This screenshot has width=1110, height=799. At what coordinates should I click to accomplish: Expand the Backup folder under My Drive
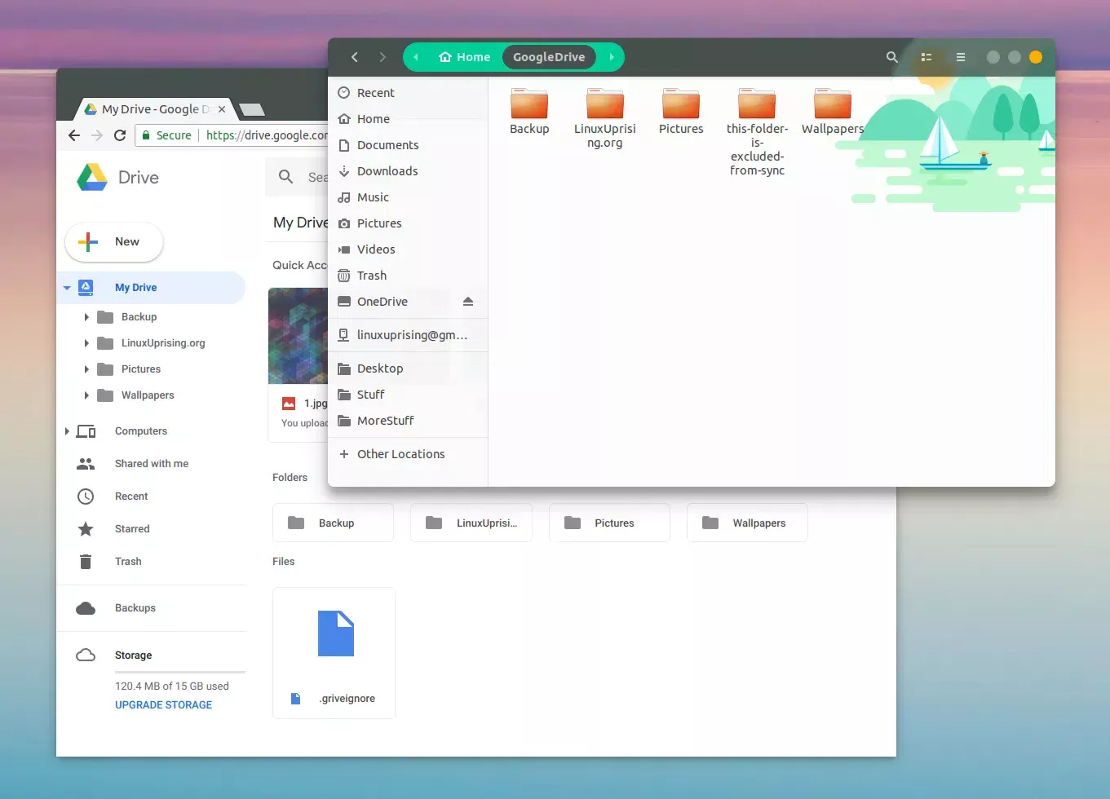tap(87, 316)
